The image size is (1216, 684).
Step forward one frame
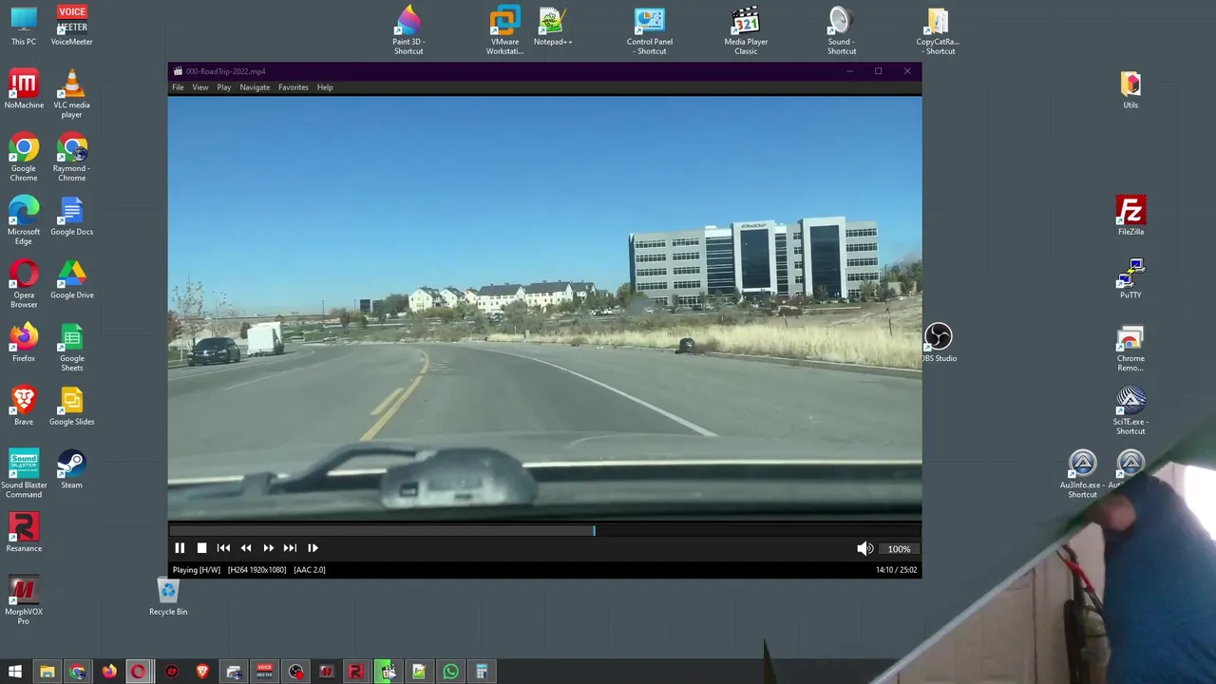coord(313,548)
